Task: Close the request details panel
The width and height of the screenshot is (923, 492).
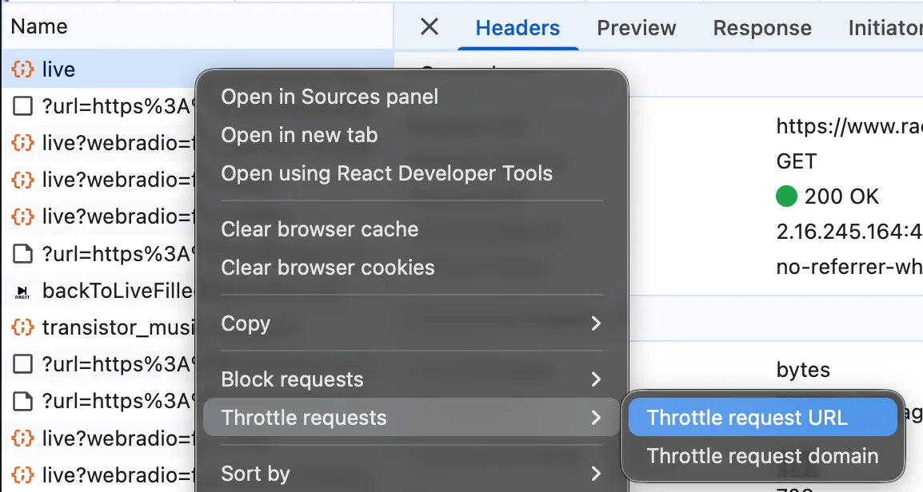Action: (430, 26)
